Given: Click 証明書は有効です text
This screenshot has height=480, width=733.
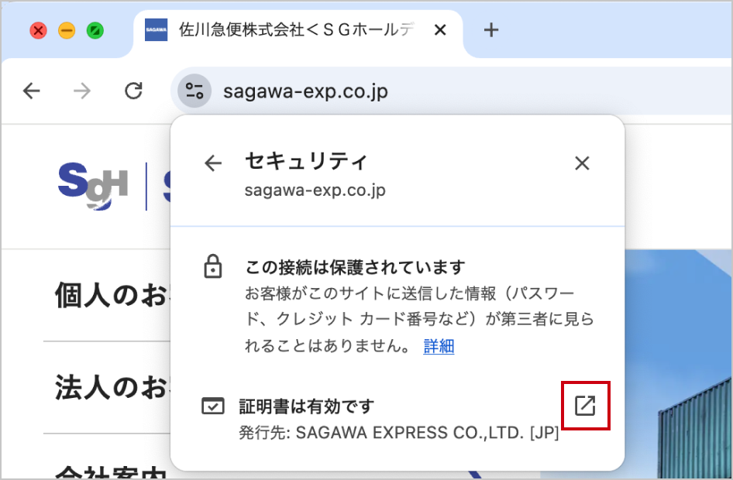Looking at the screenshot, I should 307,406.
